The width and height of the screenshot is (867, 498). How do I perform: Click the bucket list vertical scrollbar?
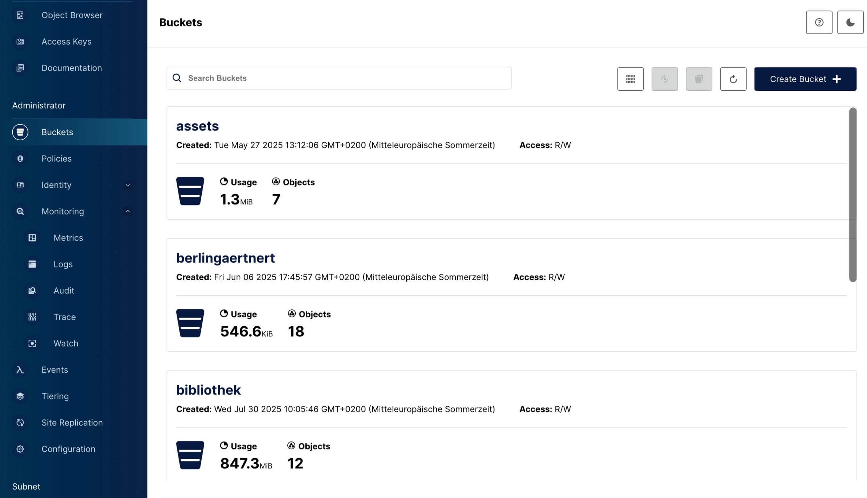pos(852,195)
